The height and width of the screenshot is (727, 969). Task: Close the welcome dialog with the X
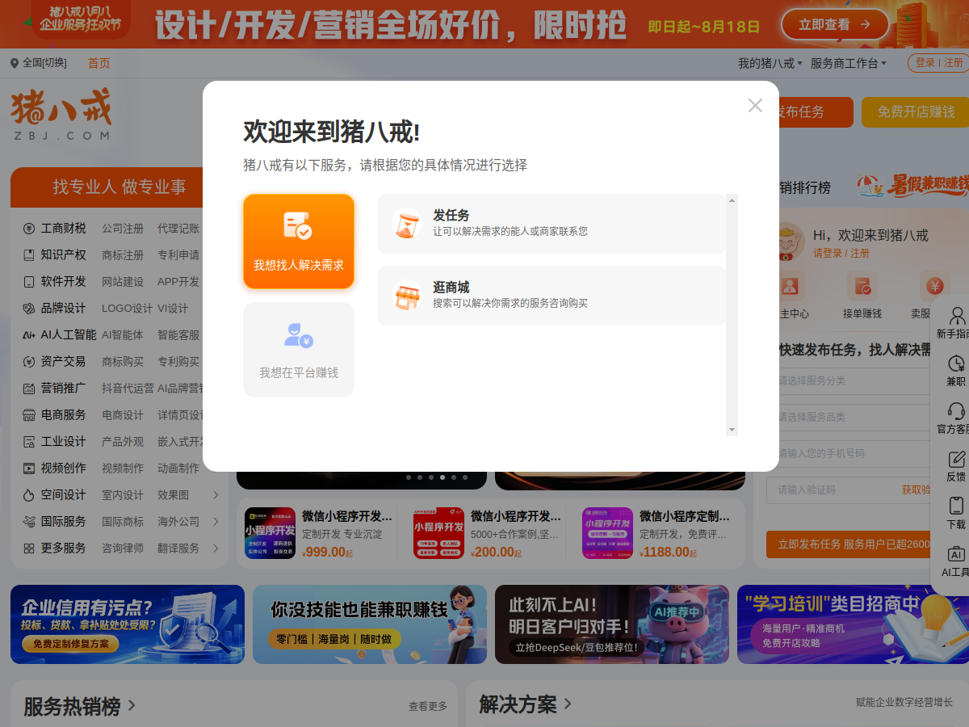pyautogui.click(x=755, y=106)
